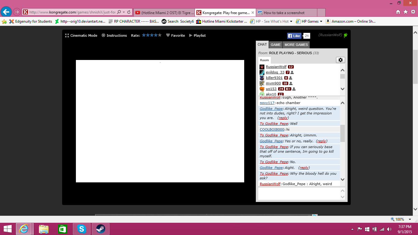Open the browser favorites star icon

click(x=405, y=12)
